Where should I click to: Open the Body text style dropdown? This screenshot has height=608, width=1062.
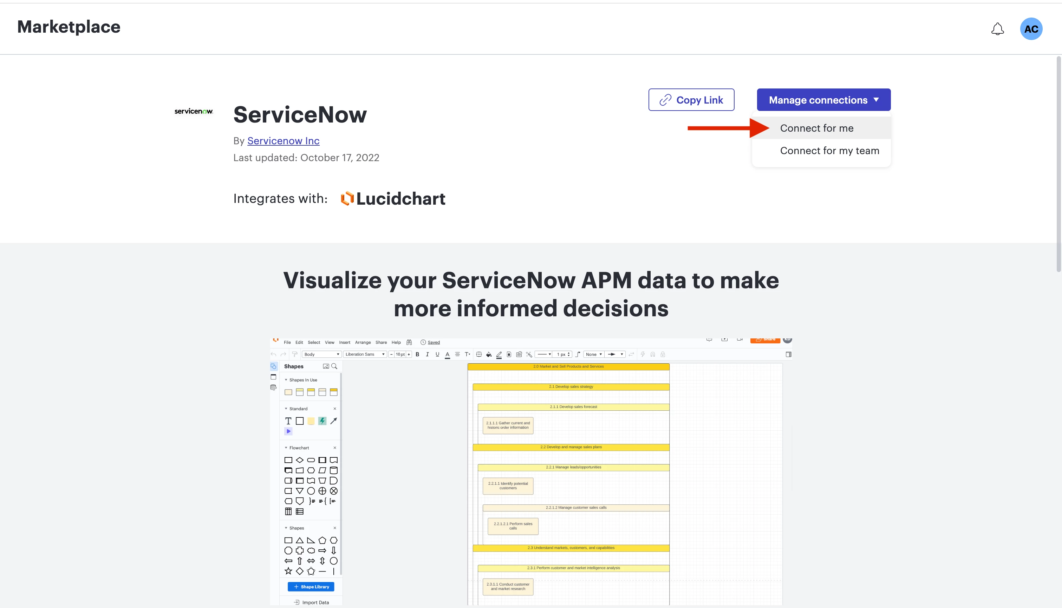coord(321,354)
